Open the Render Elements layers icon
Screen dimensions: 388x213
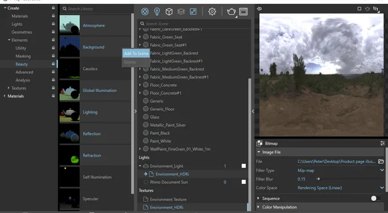tap(181, 12)
